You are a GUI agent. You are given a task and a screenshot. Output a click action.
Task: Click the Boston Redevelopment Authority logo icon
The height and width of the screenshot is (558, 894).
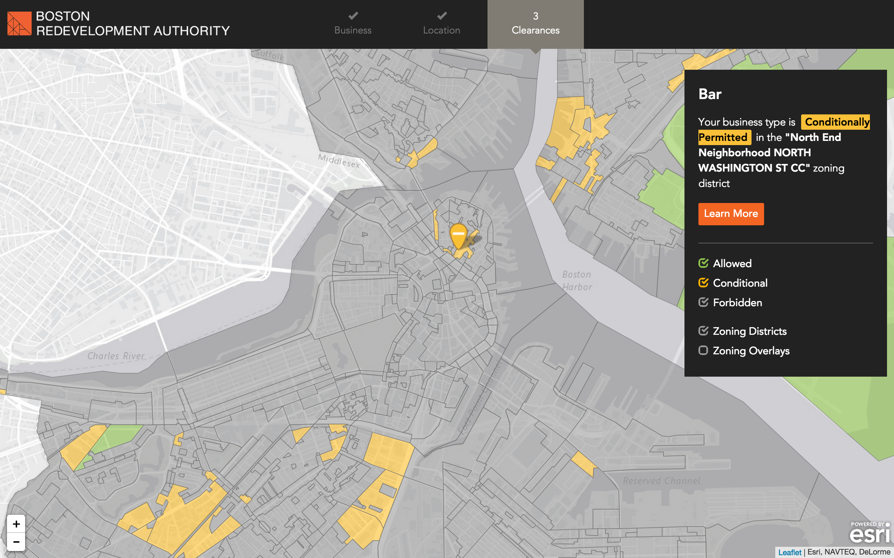pos(19,24)
